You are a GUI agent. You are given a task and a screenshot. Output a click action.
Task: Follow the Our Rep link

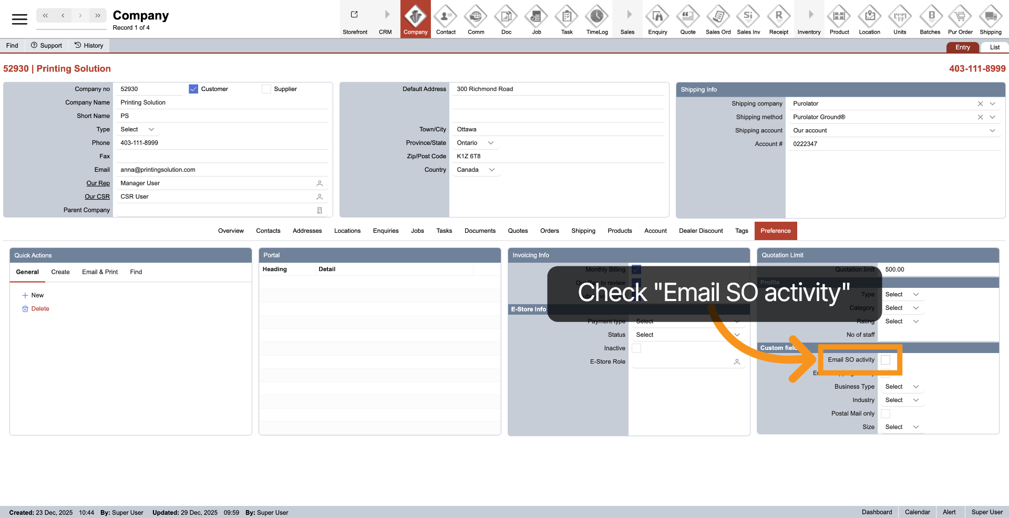click(x=98, y=183)
